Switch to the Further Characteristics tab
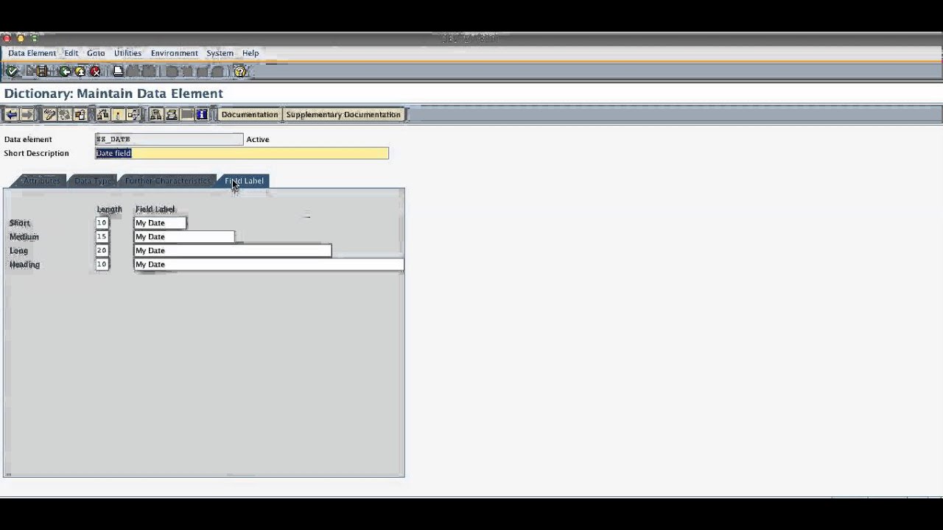The height and width of the screenshot is (530, 943). [168, 181]
